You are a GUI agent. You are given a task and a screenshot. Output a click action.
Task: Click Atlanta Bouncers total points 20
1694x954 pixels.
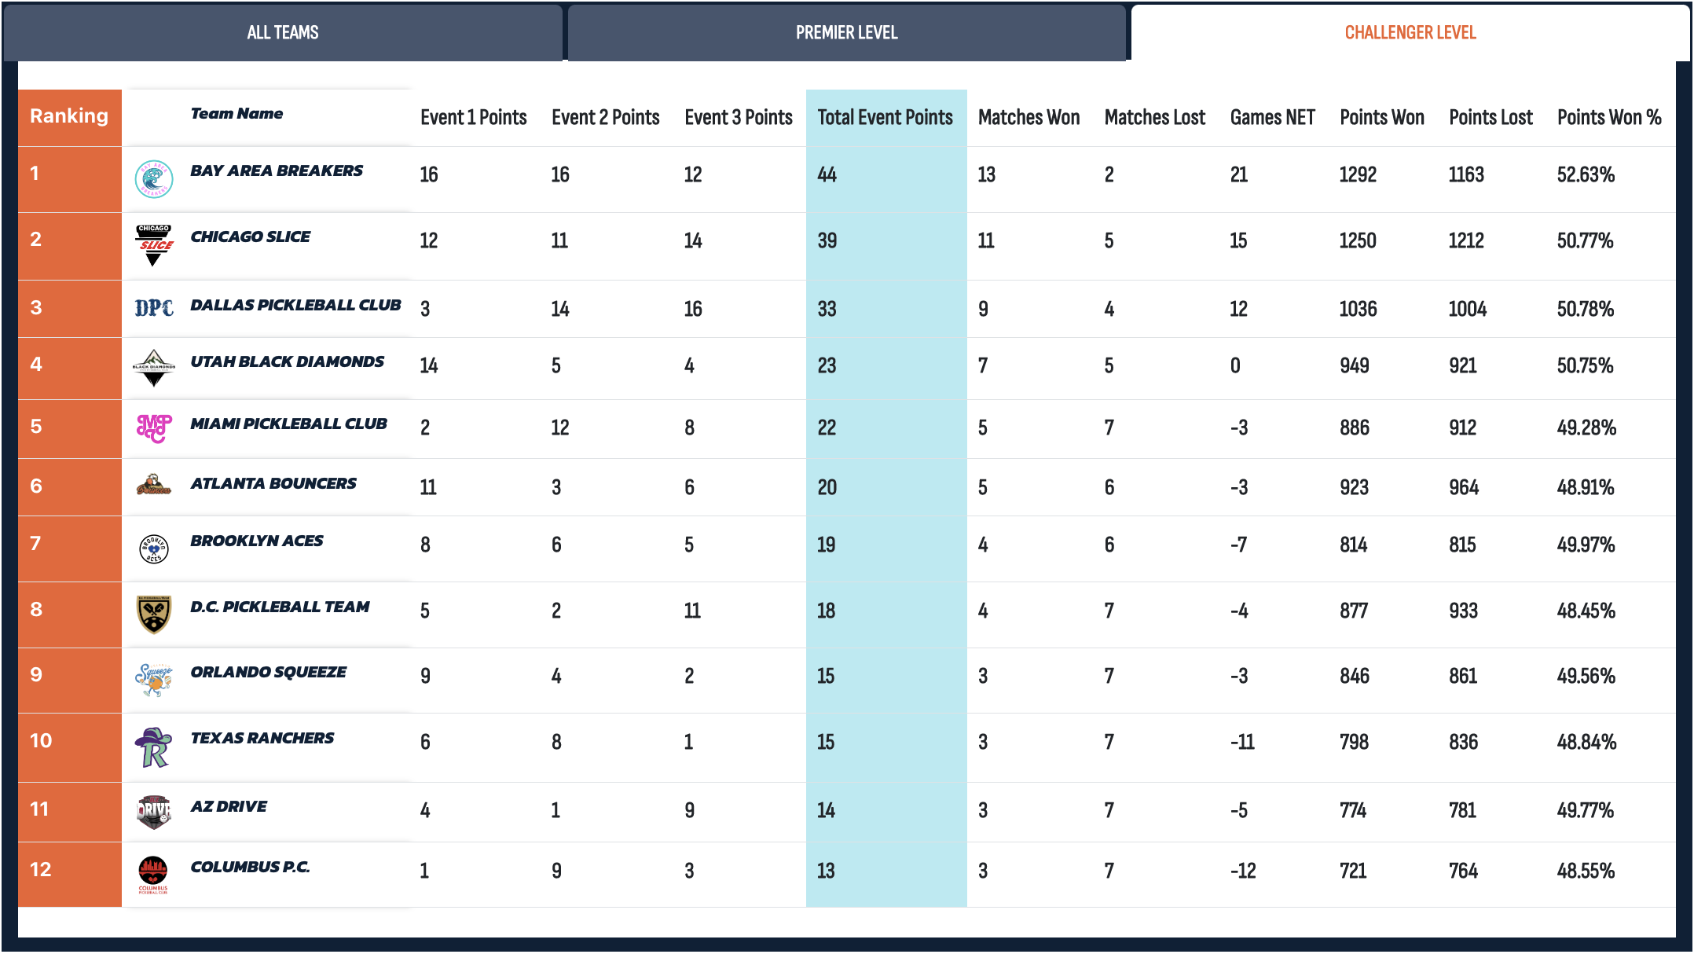[x=827, y=487]
